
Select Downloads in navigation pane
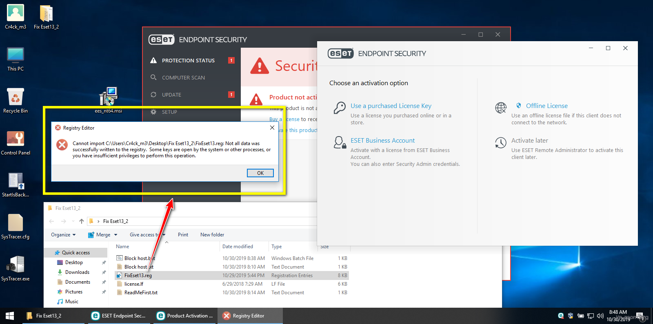point(77,272)
